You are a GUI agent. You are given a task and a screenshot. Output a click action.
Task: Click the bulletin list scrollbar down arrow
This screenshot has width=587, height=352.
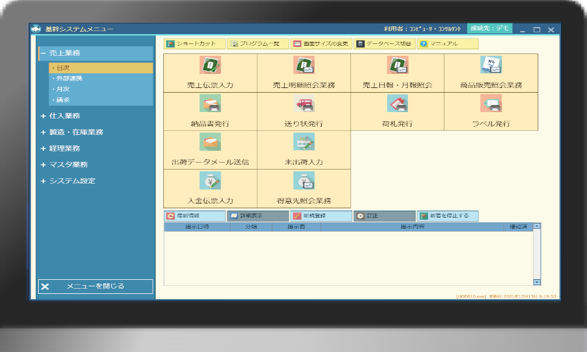537,282
